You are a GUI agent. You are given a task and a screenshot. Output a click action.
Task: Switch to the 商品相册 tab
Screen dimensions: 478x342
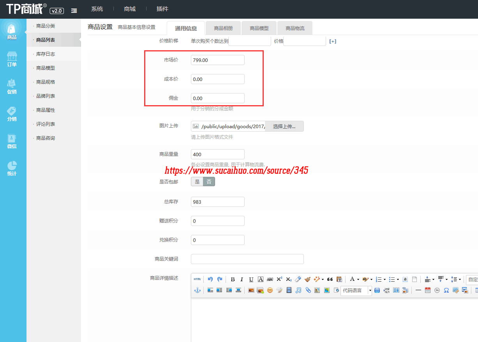pos(223,28)
